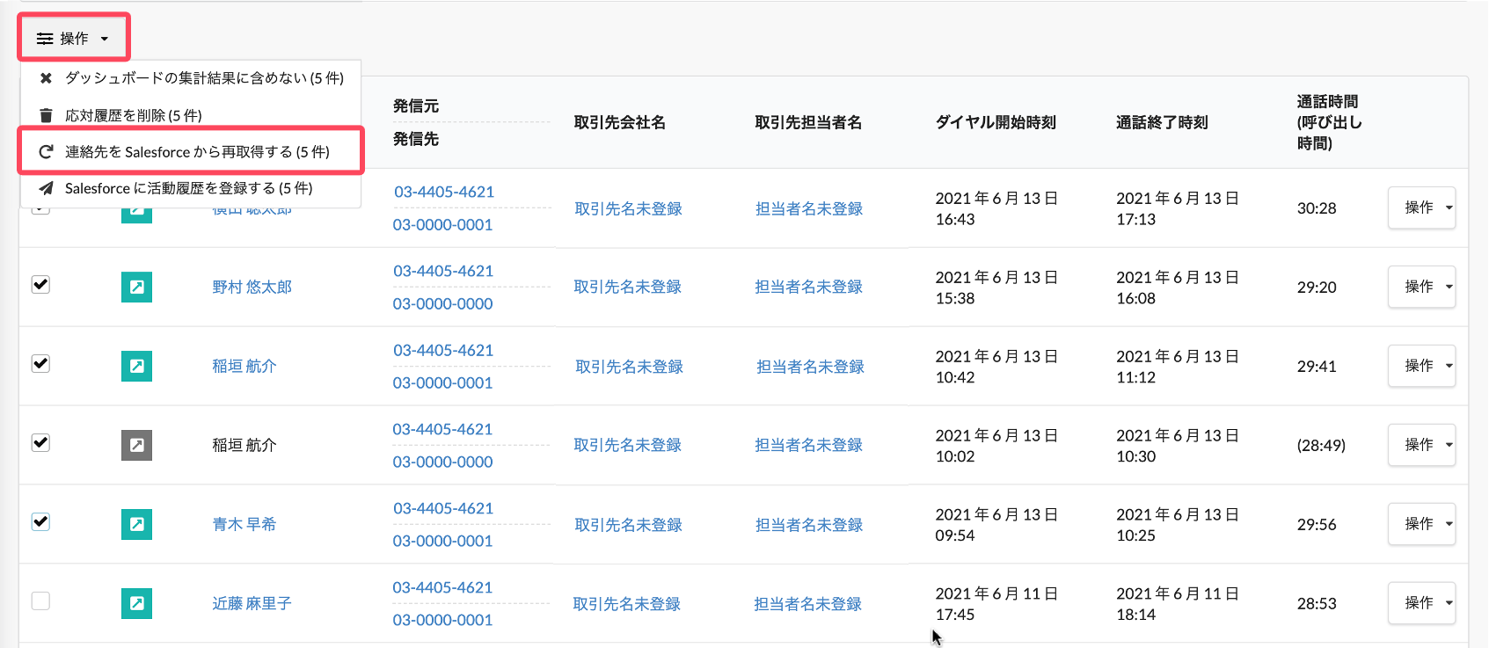The image size is (1489, 648).
Task: Click the 発信先 column header
Action: (x=416, y=139)
